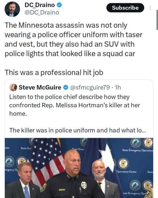This screenshot has height=198, width=158.
Task: Click the 1h timestamp of quoted post
Action: 118,88
